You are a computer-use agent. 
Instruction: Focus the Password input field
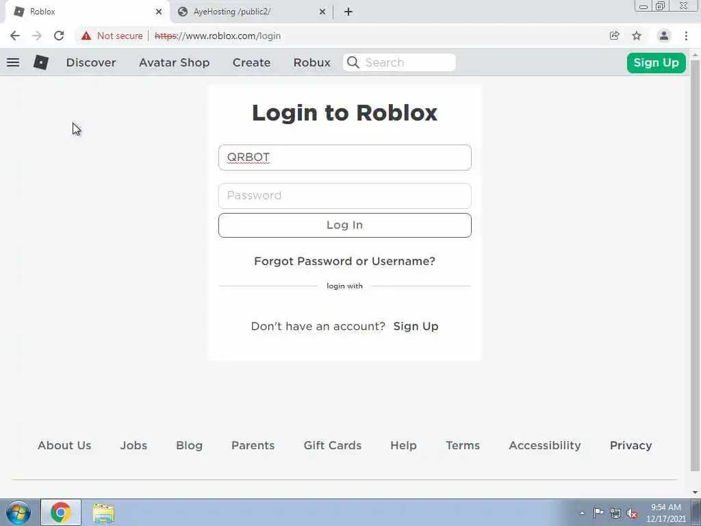345,195
